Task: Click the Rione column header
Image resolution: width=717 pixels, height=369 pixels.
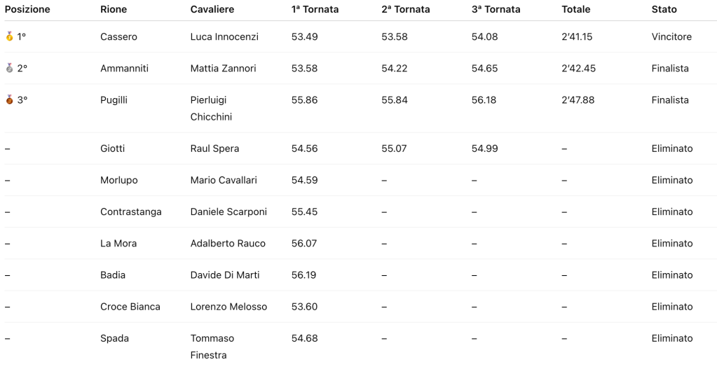Action: [x=114, y=10]
